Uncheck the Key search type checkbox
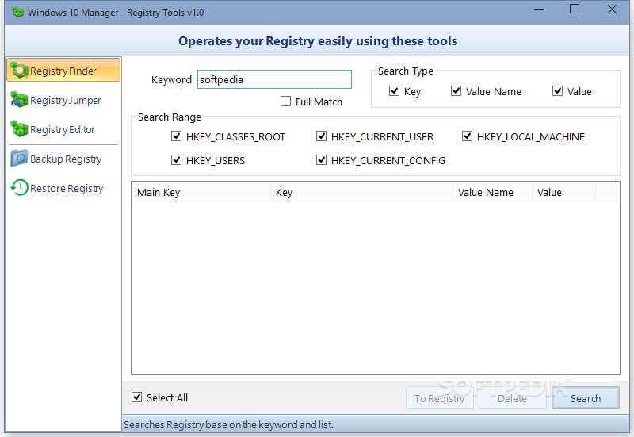This screenshot has height=437, width=634. click(394, 91)
